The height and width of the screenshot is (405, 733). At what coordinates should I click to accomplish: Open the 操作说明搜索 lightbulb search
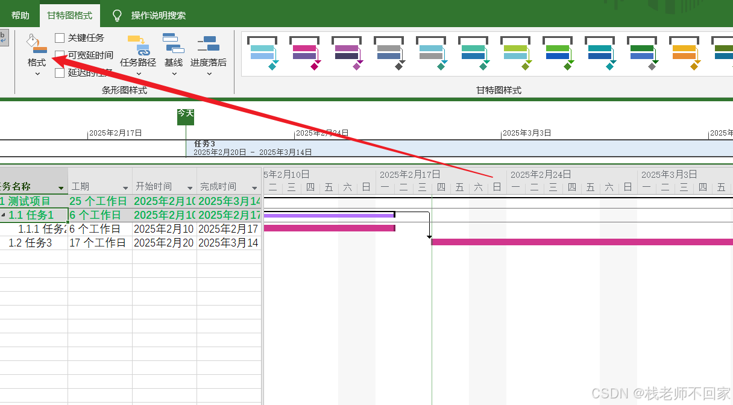click(117, 15)
